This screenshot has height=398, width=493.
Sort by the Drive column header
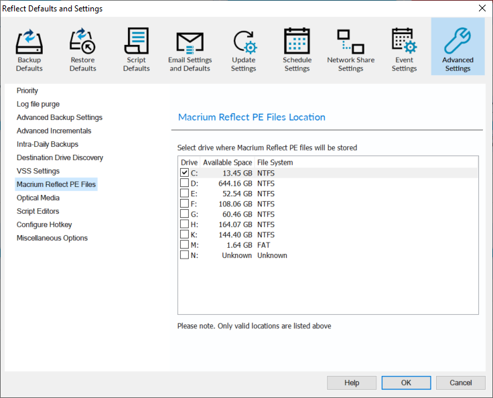click(189, 162)
